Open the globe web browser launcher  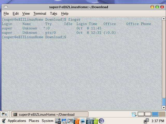pos(101,121)
